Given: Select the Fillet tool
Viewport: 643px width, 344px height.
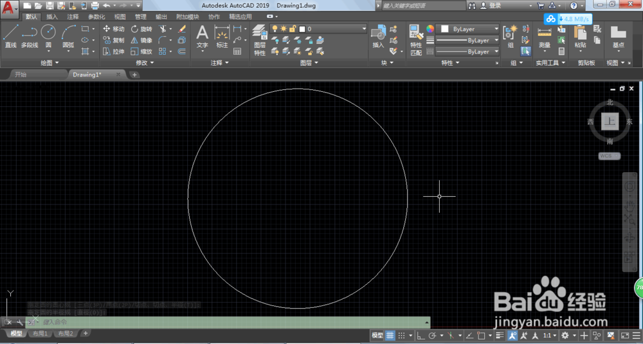Looking at the screenshot, I should coord(163,40).
